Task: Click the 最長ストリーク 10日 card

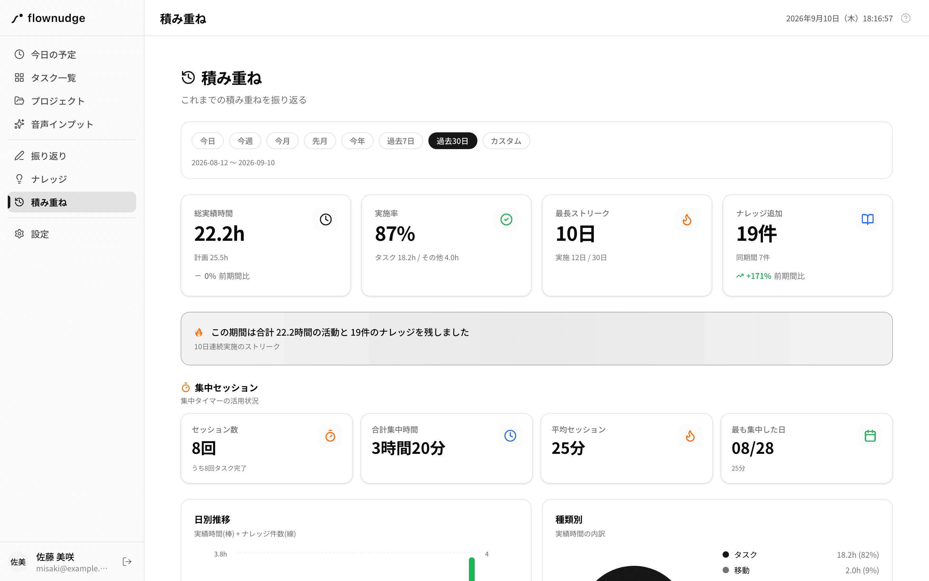Action: click(x=627, y=245)
